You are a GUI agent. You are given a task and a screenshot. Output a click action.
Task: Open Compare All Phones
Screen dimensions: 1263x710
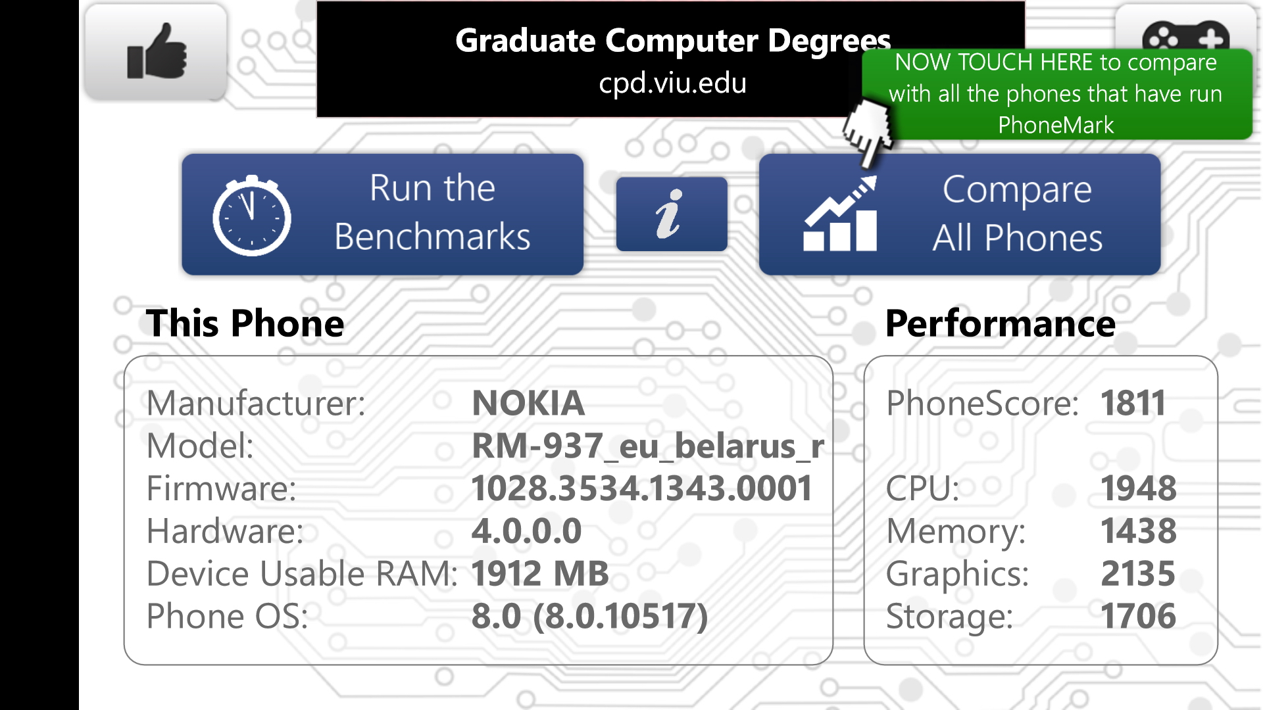pos(960,214)
